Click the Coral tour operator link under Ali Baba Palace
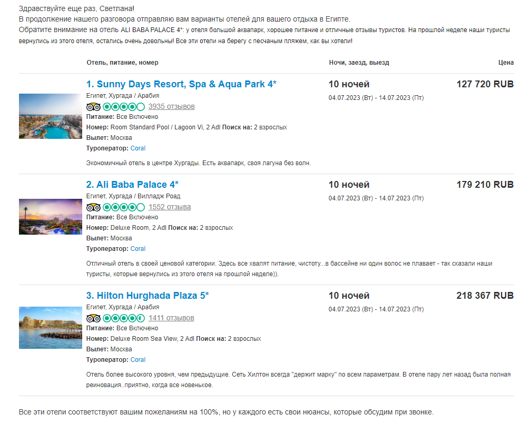This screenshot has width=531, height=425. 138,248
